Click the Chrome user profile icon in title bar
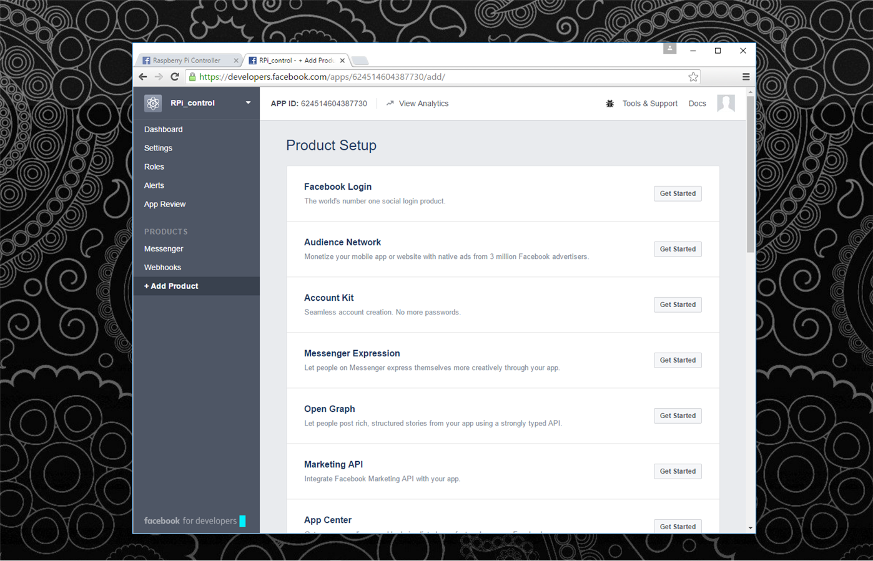Viewport: 873px width, 561px height. pyautogui.click(x=669, y=48)
